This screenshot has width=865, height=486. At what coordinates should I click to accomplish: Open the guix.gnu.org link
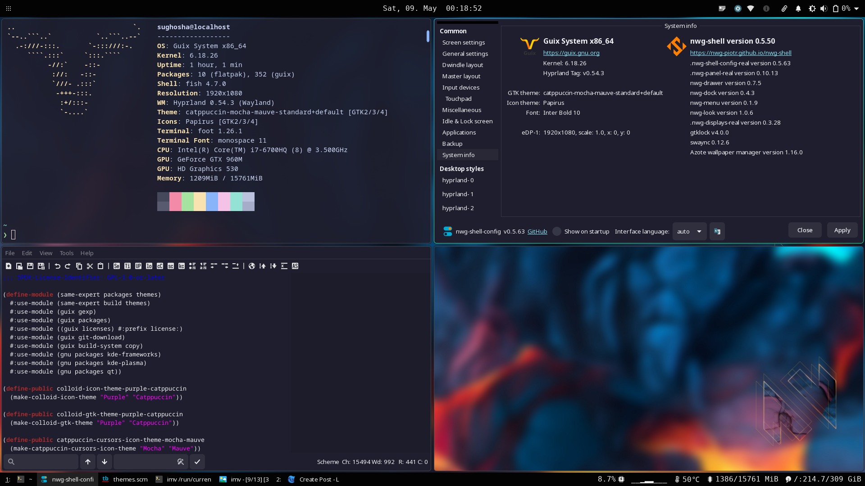[571, 53]
